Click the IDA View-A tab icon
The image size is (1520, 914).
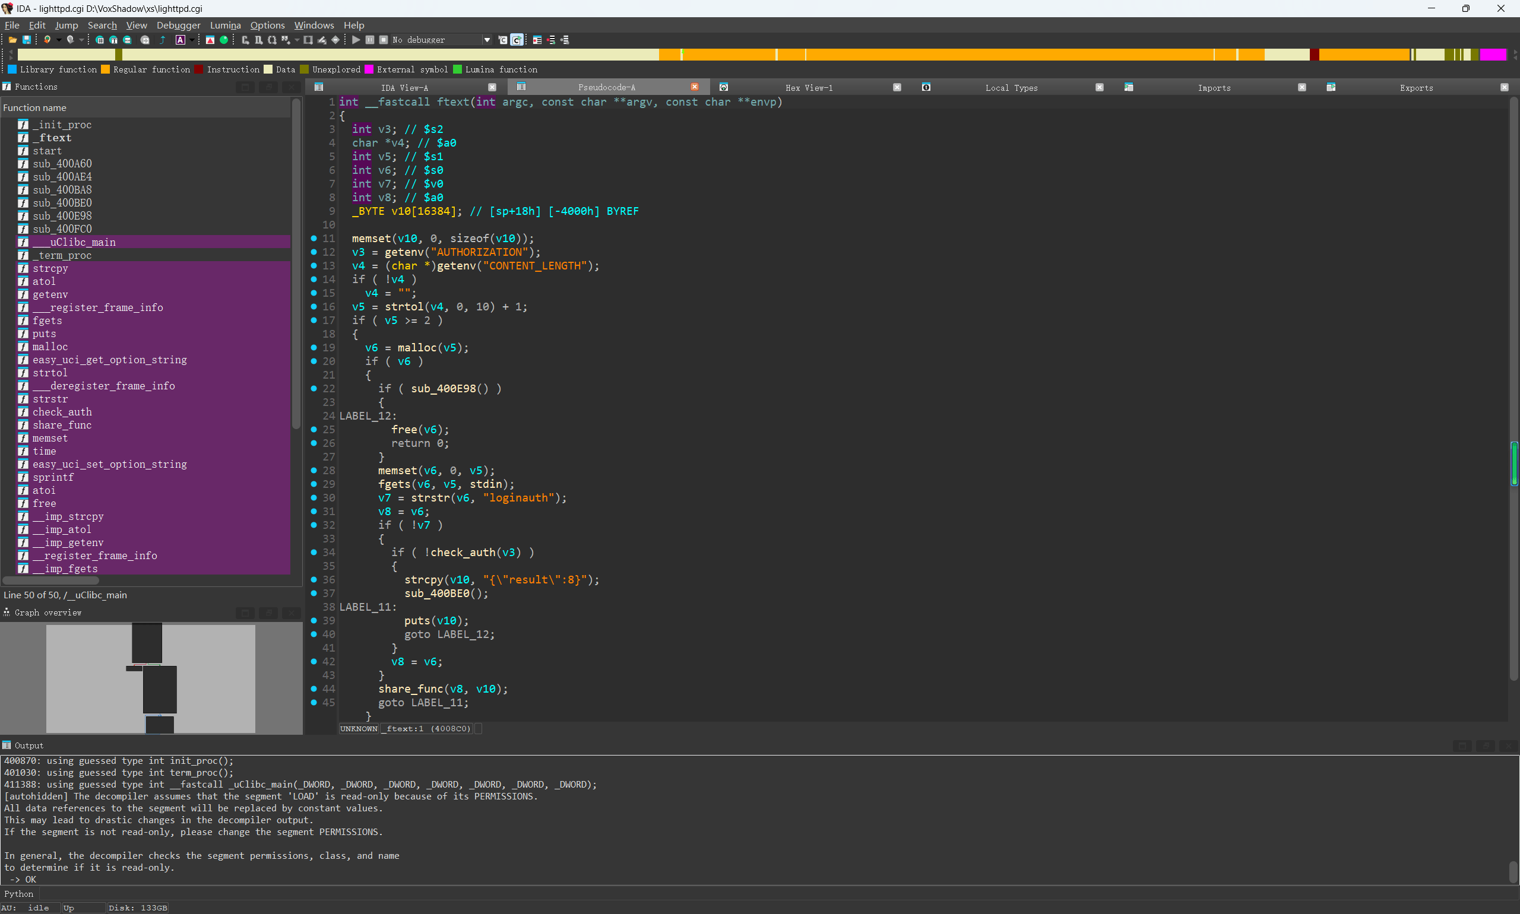318,87
